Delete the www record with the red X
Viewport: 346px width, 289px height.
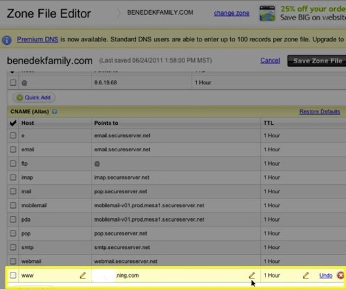point(340,275)
